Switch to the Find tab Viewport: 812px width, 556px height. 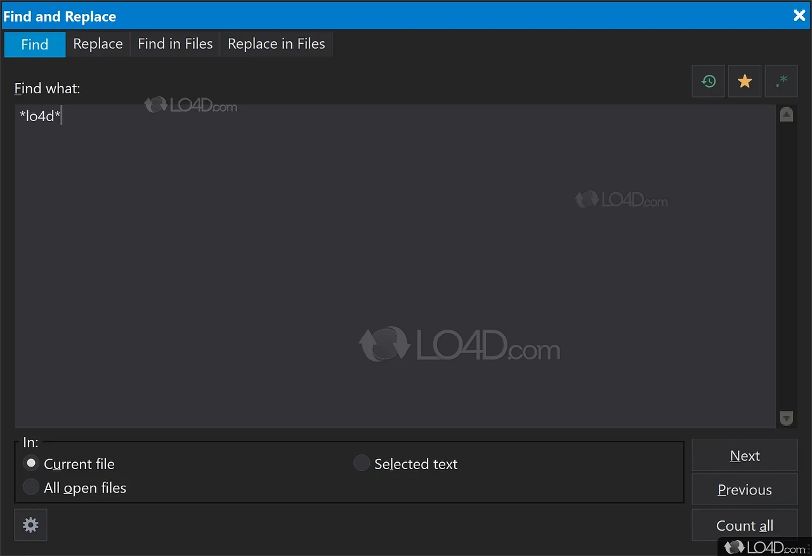point(35,44)
